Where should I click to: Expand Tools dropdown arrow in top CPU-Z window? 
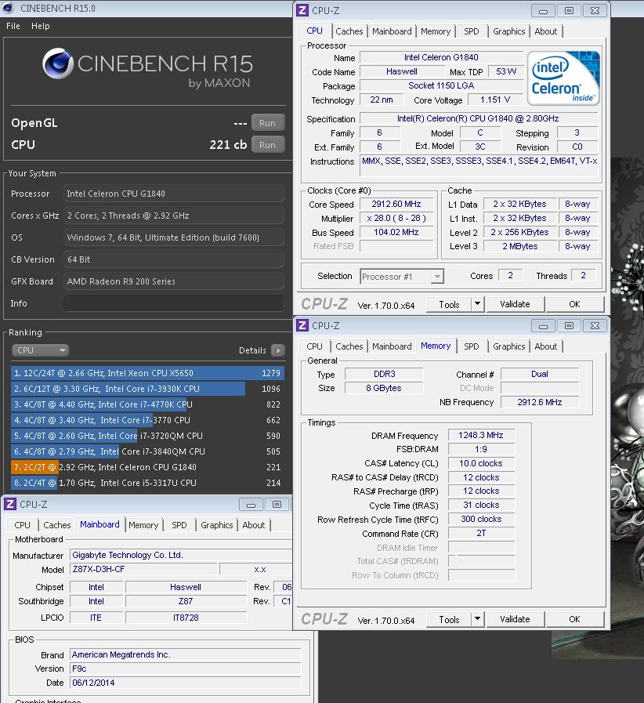(478, 304)
